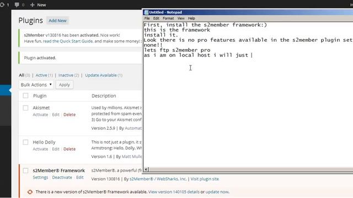Viewport: 353px width, 198px height.
Task: Click the 'Plugin activated.' notice text
Action: [x=40, y=58]
